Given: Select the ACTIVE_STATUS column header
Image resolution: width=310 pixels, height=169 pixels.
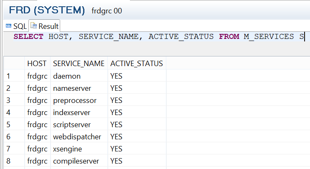Looking at the screenshot, I should coord(137,64).
